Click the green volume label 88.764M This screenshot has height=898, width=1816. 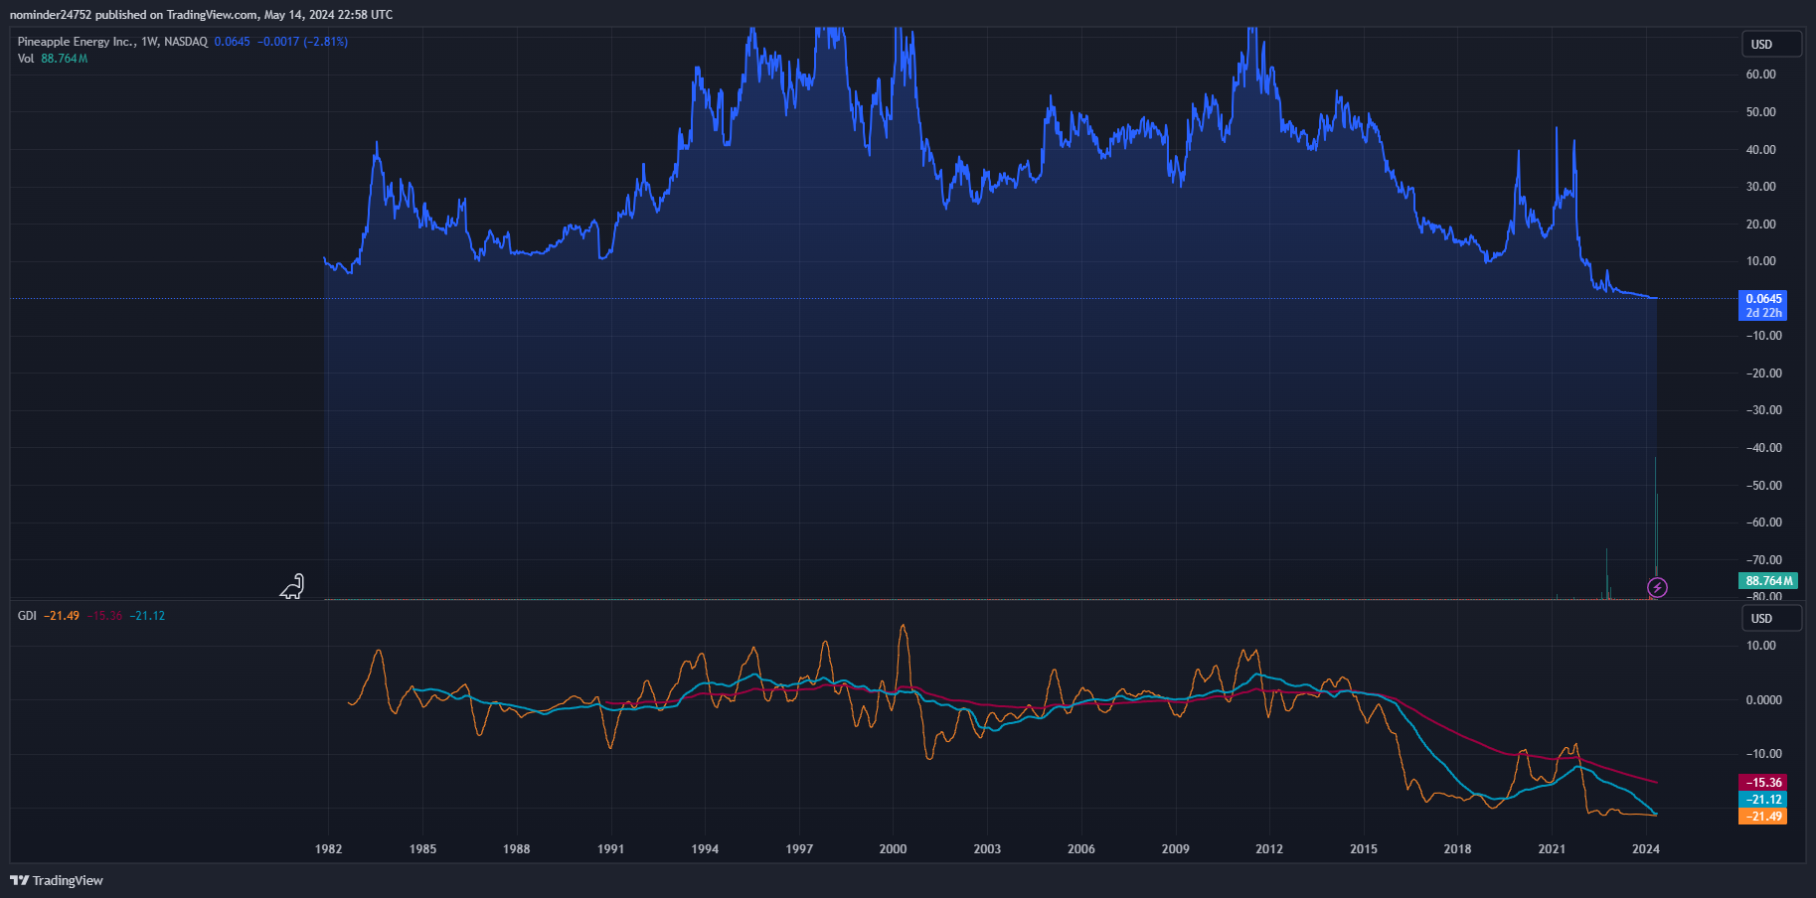pyautogui.click(x=1768, y=581)
